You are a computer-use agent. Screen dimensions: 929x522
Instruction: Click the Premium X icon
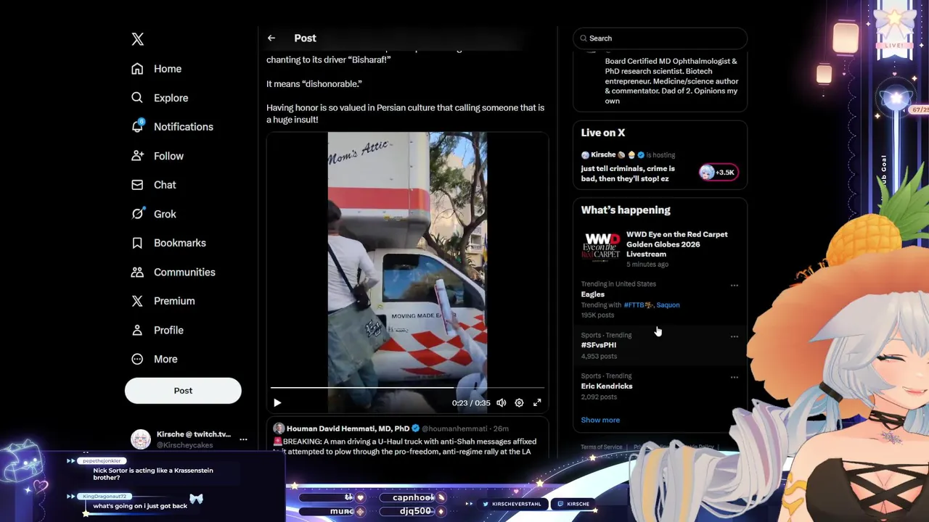(137, 301)
